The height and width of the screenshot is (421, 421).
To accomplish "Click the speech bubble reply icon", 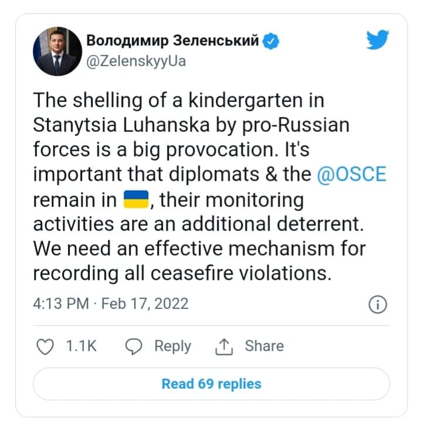I will (134, 347).
